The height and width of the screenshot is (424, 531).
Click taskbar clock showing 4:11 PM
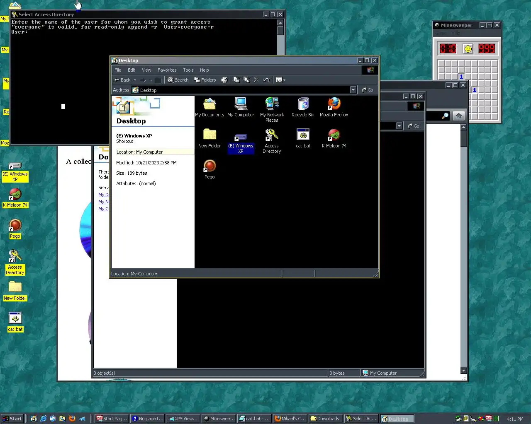tap(515, 419)
